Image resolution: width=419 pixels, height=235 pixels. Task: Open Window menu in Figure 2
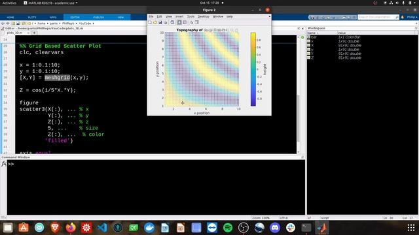218,16
